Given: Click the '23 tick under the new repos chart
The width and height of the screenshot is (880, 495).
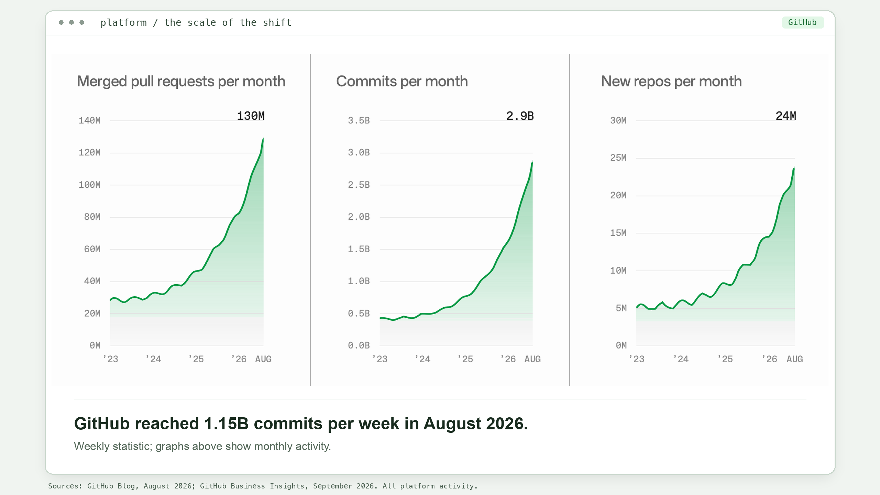Looking at the screenshot, I should click(x=636, y=359).
